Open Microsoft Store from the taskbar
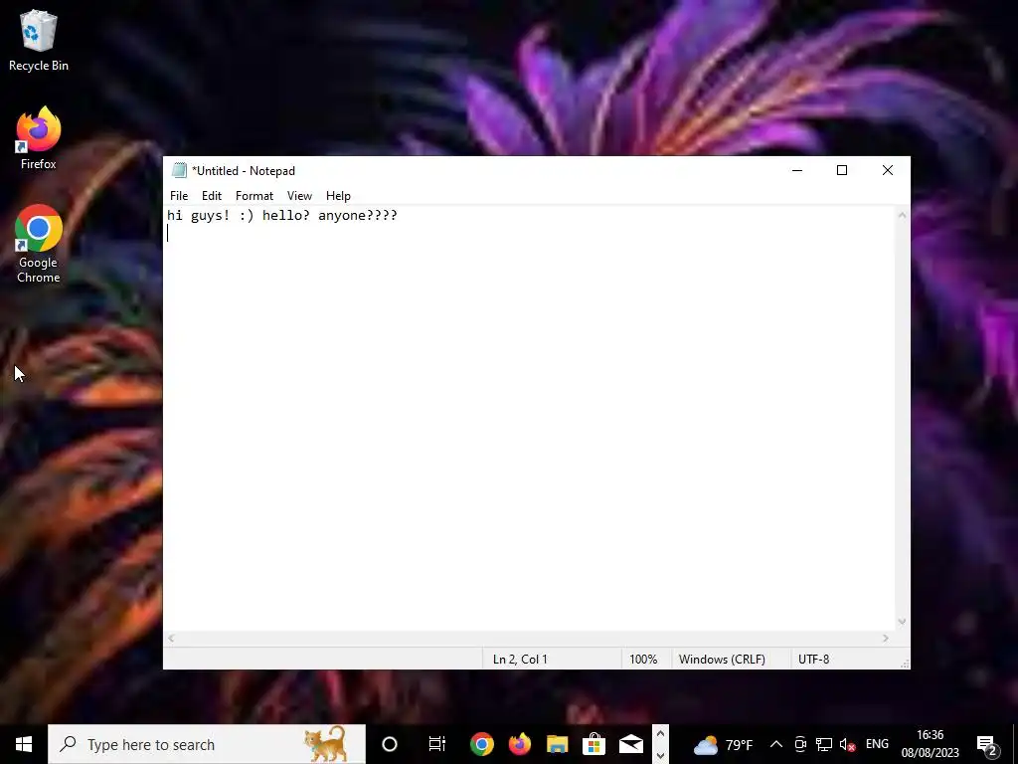 pyautogui.click(x=594, y=744)
